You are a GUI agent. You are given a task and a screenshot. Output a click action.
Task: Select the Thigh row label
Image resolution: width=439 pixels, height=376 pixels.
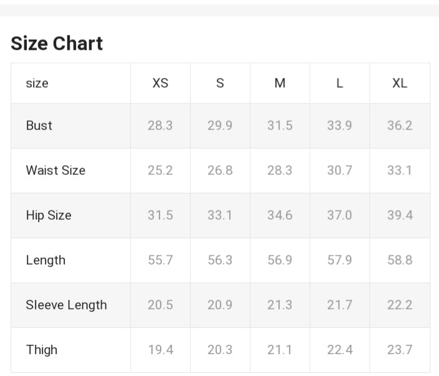coord(42,350)
